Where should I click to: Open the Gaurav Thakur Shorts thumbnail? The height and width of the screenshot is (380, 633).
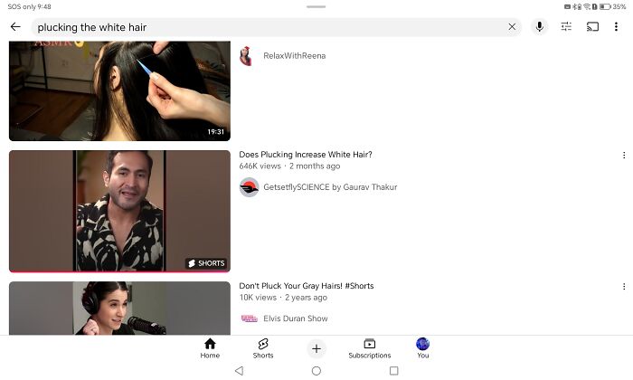point(119,211)
